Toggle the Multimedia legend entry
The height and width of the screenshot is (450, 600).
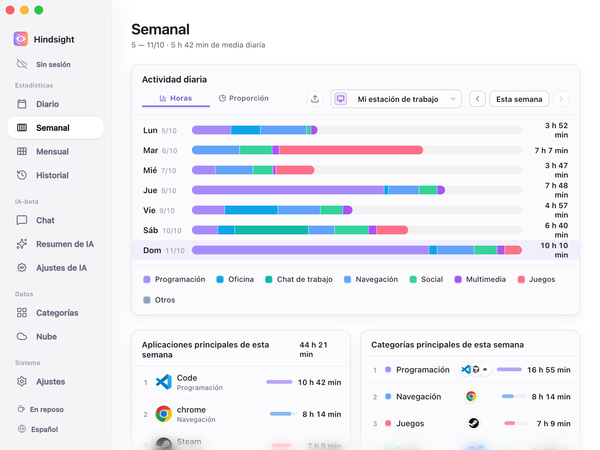click(x=480, y=279)
